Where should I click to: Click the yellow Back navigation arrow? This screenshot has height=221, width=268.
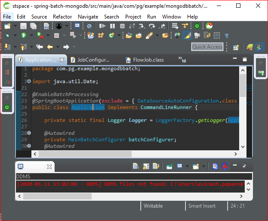coord(50,47)
